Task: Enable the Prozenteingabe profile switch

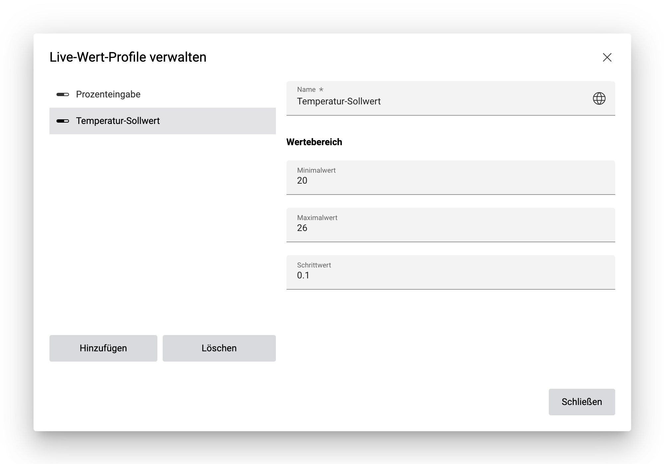Action: (62, 94)
